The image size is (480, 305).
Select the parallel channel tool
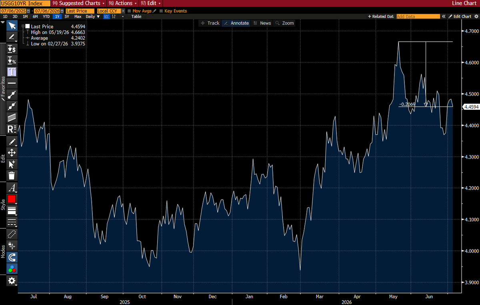pyautogui.click(x=12, y=118)
